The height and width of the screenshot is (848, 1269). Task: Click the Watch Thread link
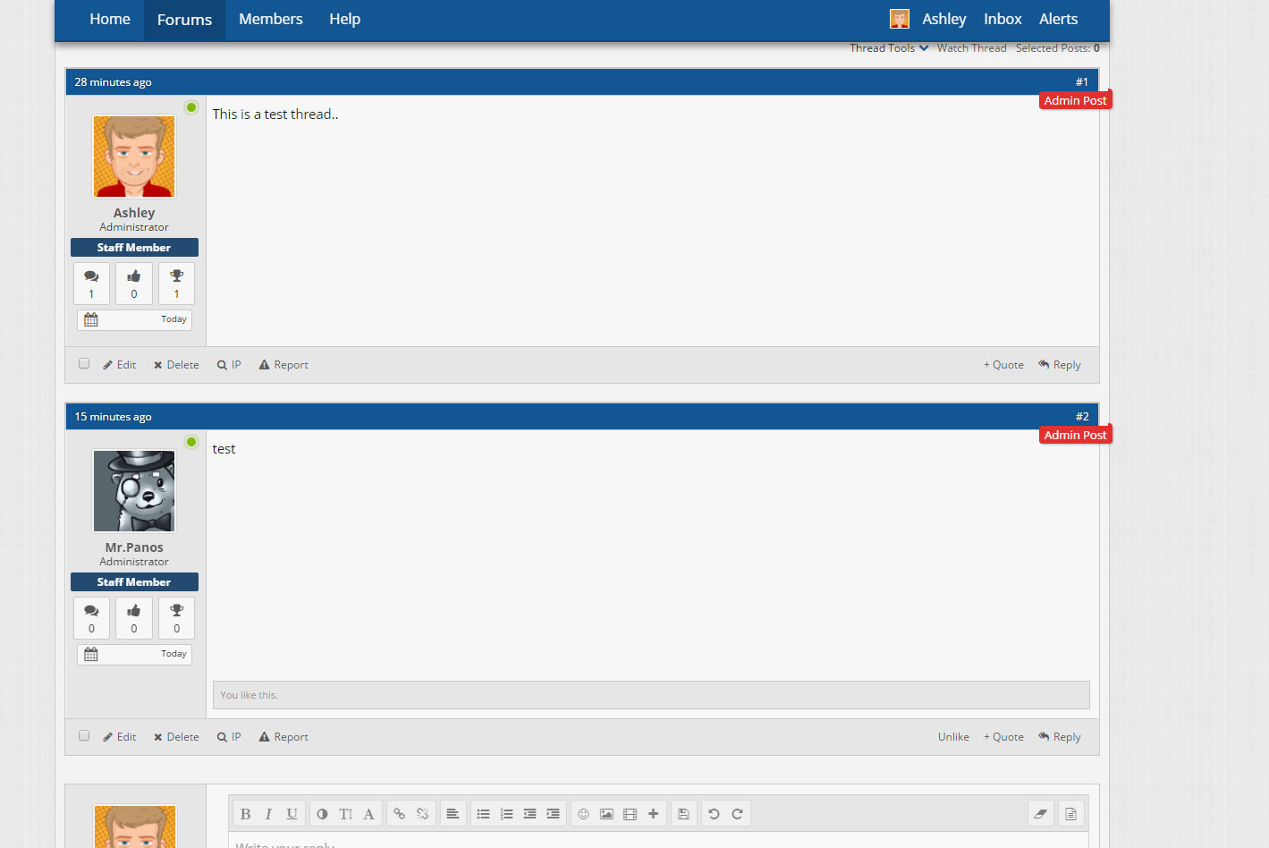click(x=972, y=48)
